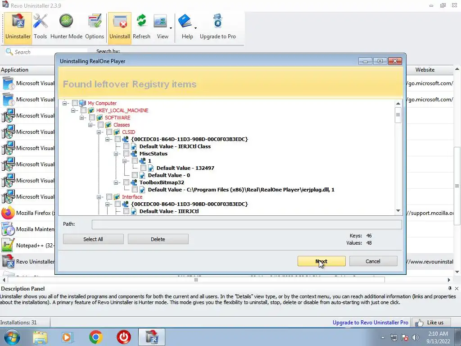This screenshot has width=461, height=346.
Task: Collapse the SOFTWARE tree node
Action: [81, 118]
